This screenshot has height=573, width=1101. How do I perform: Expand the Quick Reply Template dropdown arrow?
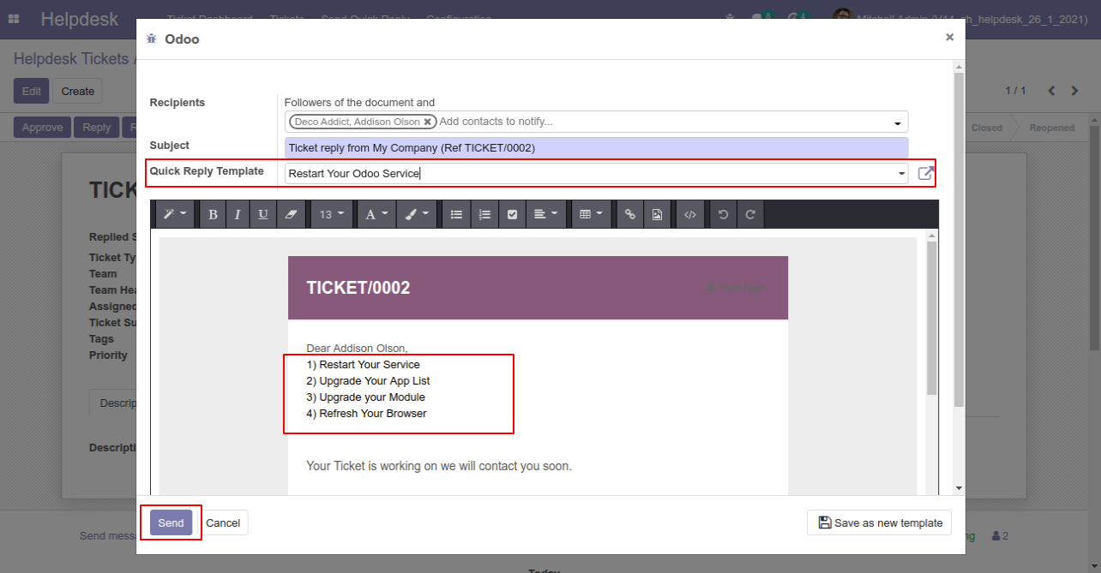coord(901,174)
